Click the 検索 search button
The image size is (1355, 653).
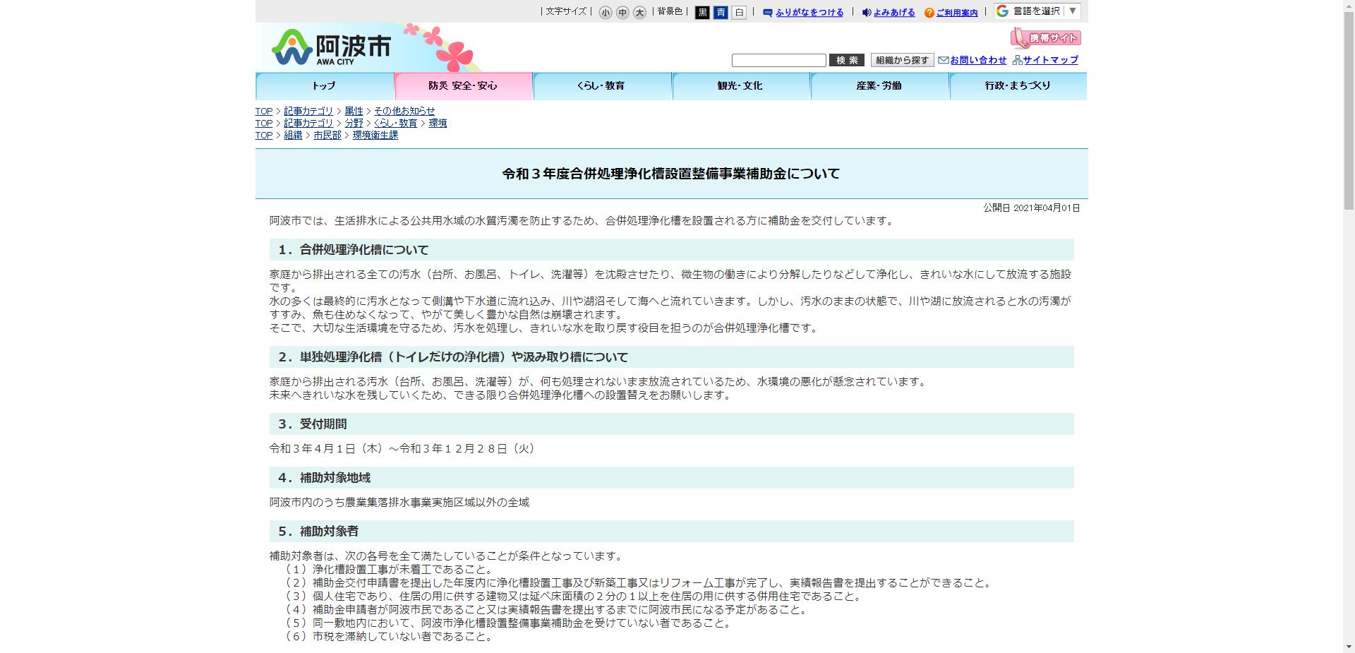pyautogui.click(x=846, y=60)
